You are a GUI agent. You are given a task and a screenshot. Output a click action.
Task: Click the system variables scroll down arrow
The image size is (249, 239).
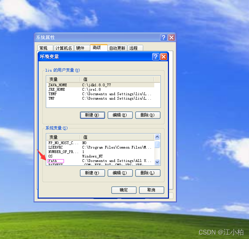pos(157,162)
